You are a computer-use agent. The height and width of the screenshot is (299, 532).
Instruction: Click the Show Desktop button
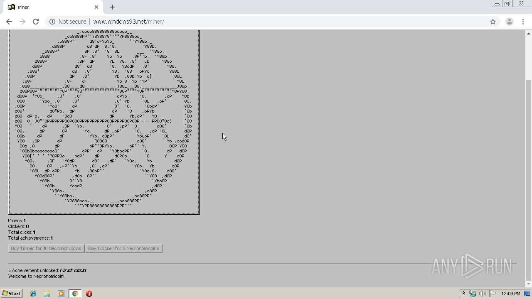click(527, 294)
